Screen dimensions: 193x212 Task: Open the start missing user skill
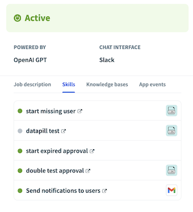[51, 111]
